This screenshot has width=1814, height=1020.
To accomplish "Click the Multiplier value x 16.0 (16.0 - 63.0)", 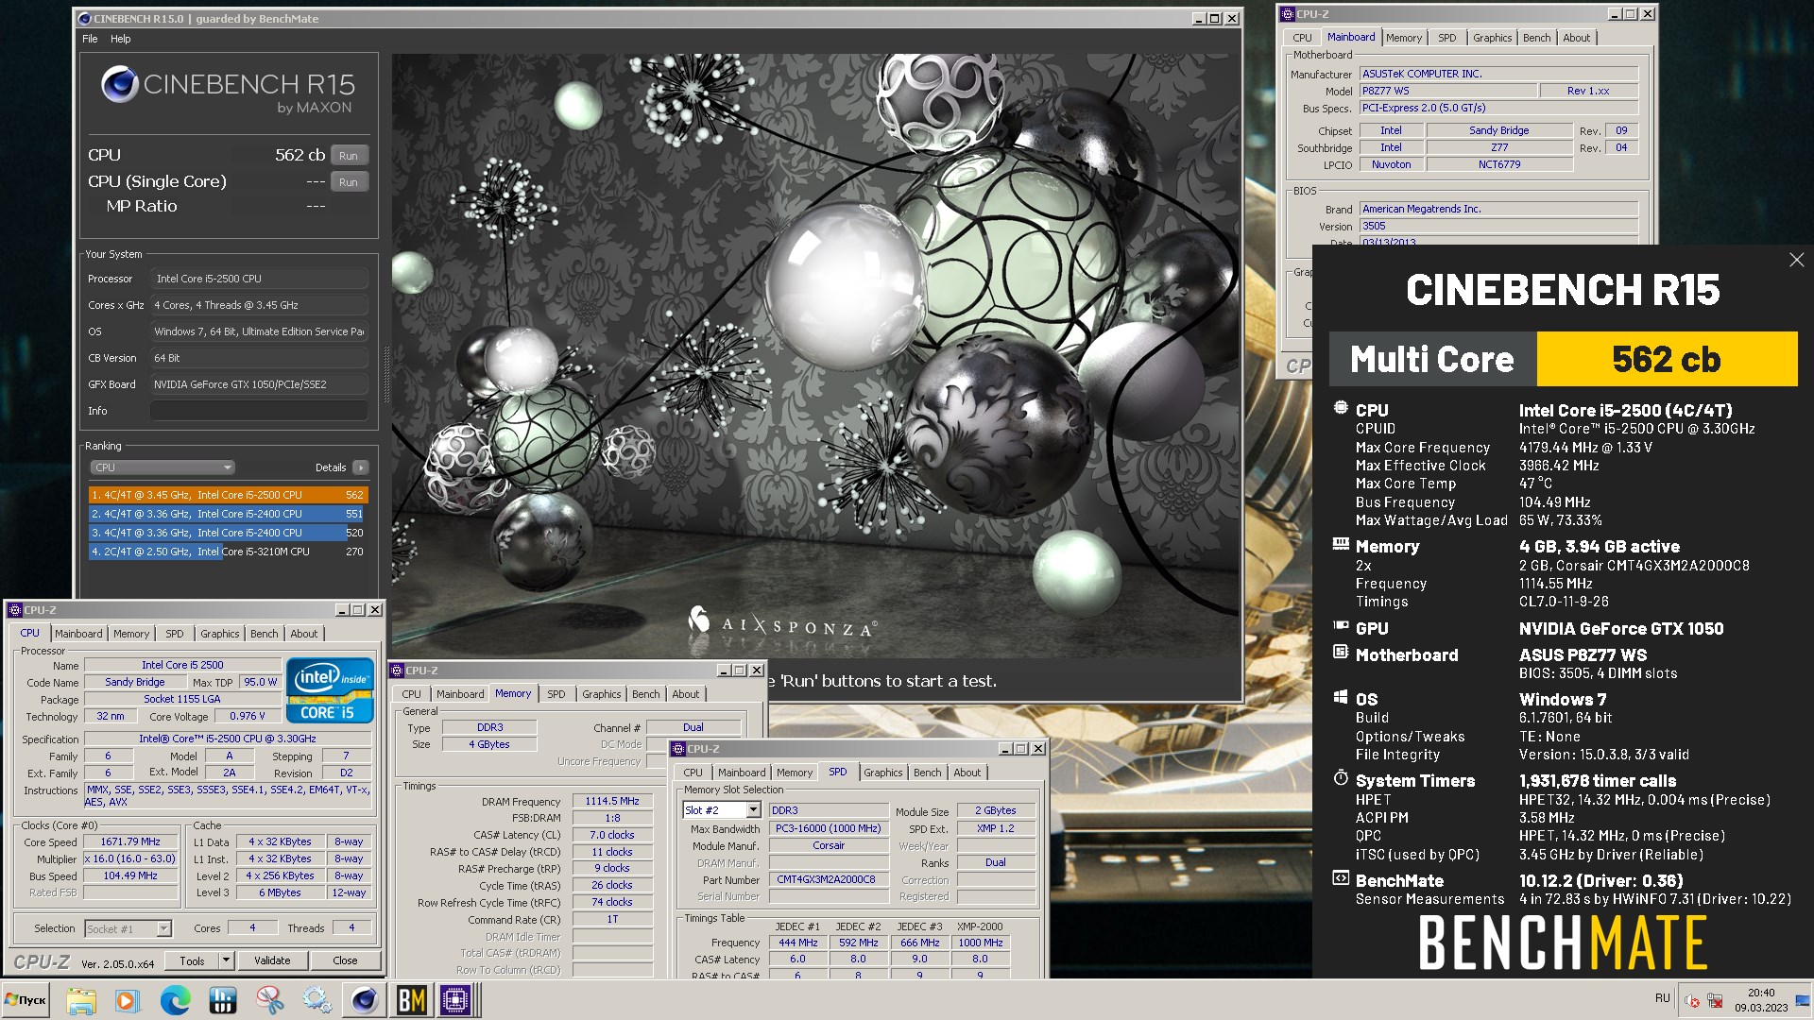I will pos(130,859).
